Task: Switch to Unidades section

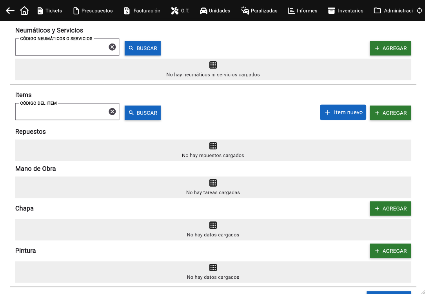Action: 215,11
